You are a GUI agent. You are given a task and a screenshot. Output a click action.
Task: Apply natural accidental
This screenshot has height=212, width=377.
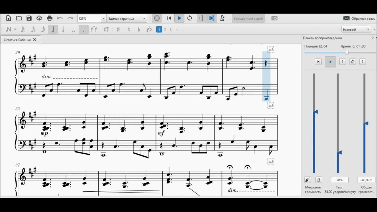click(128, 29)
